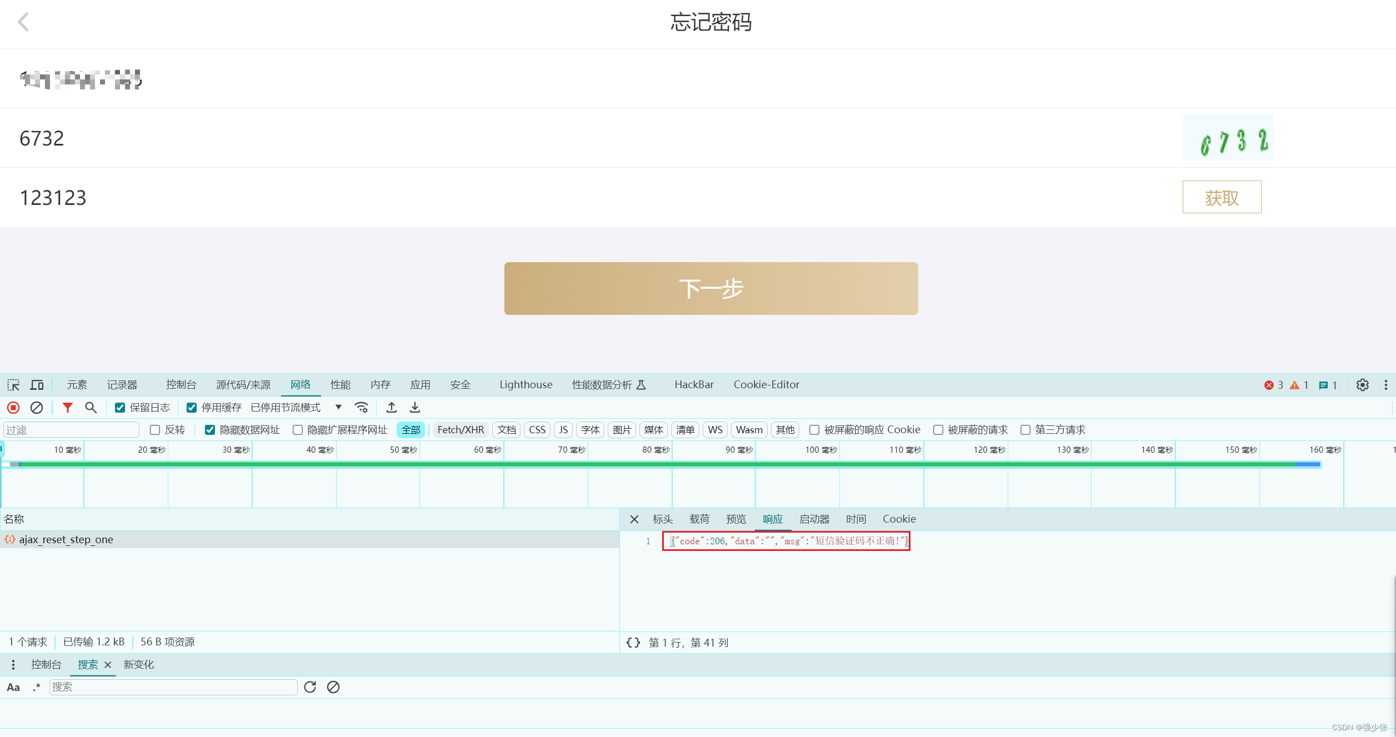Click 下一步 button to proceed
This screenshot has width=1396, height=737.
click(711, 288)
